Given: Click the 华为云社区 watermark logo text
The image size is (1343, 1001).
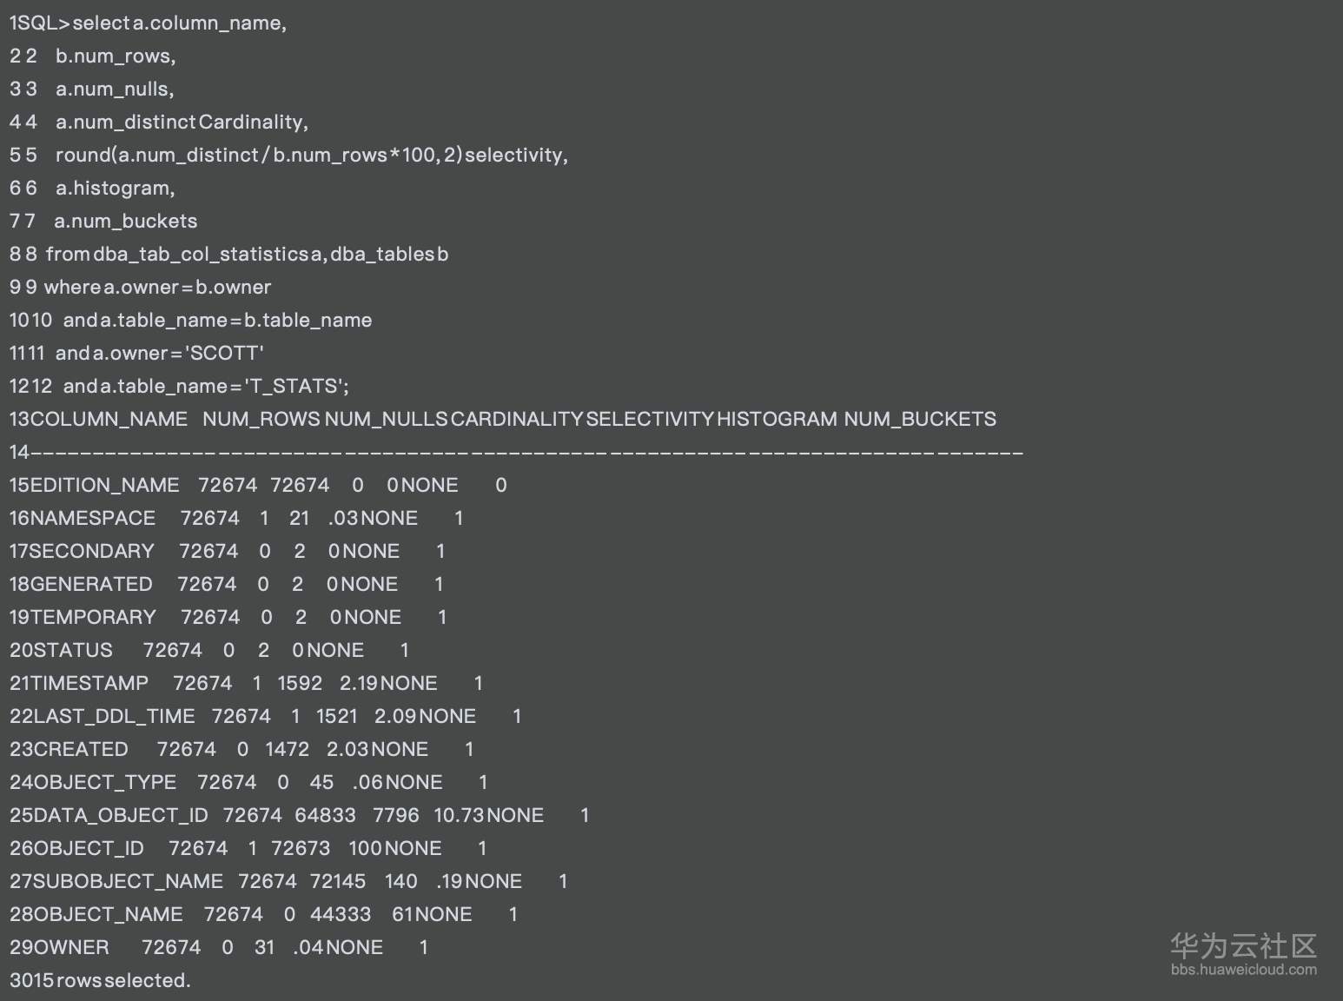Looking at the screenshot, I should coord(1243,946).
